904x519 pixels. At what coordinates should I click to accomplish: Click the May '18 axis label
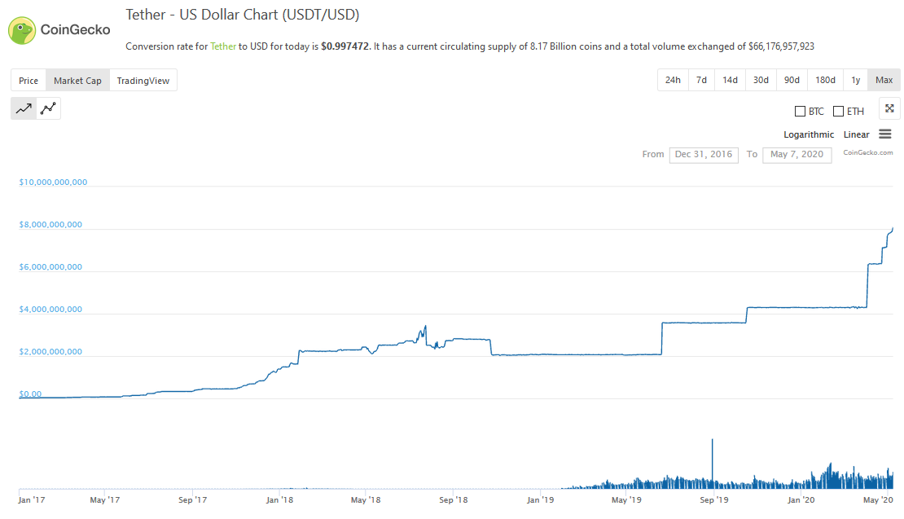366,500
